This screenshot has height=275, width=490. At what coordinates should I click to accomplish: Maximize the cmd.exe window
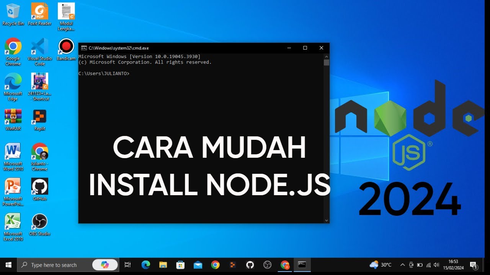tap(305, 48)
